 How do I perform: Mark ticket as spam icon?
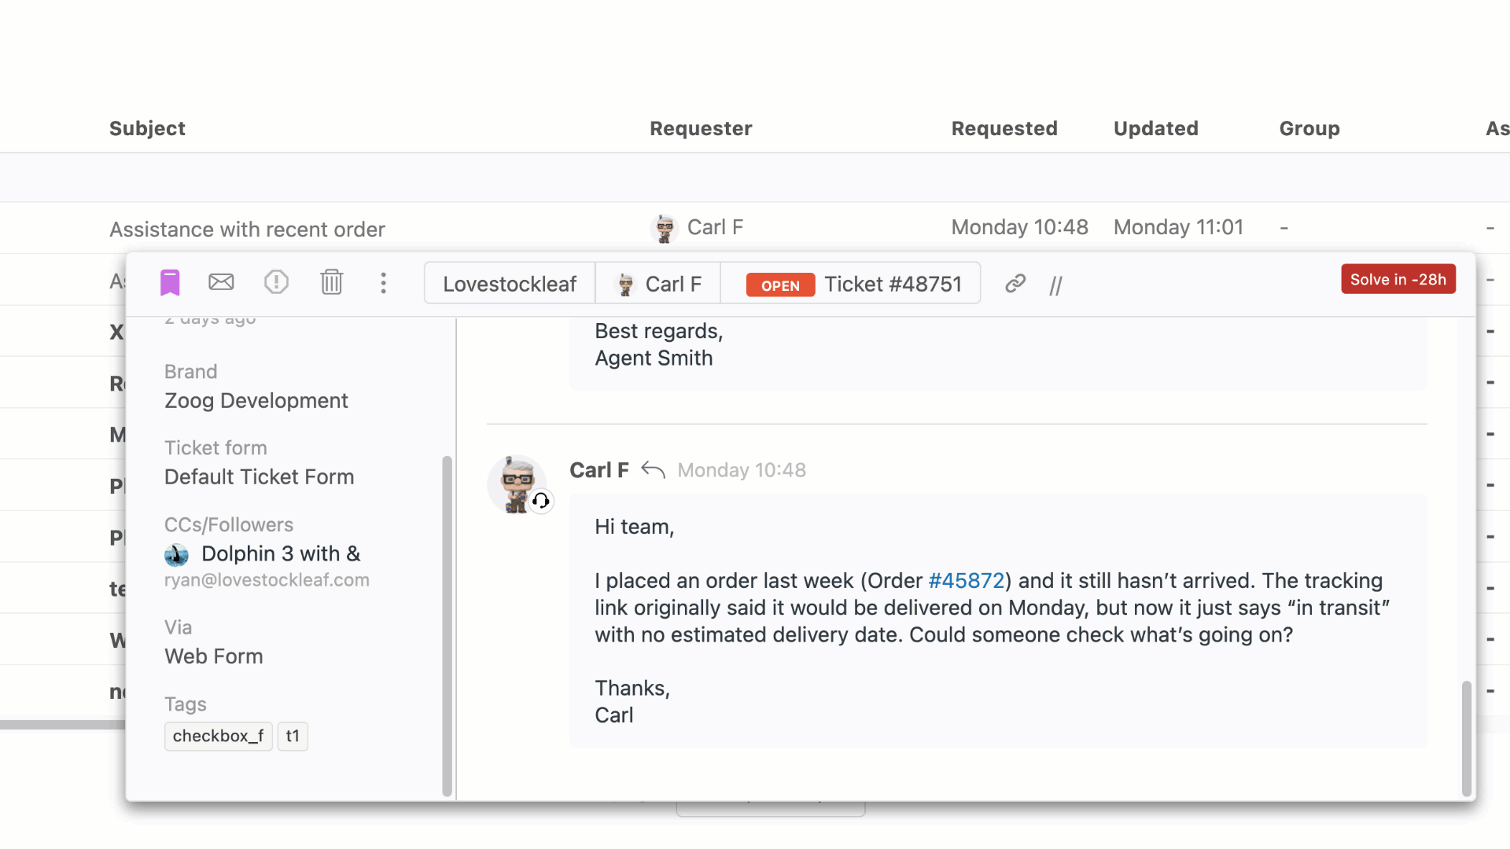pyautogui.click(x=276, y=282)
